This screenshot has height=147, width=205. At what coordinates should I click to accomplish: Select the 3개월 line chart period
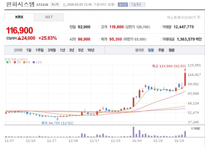pyautogui.click(x=52, y=50)
